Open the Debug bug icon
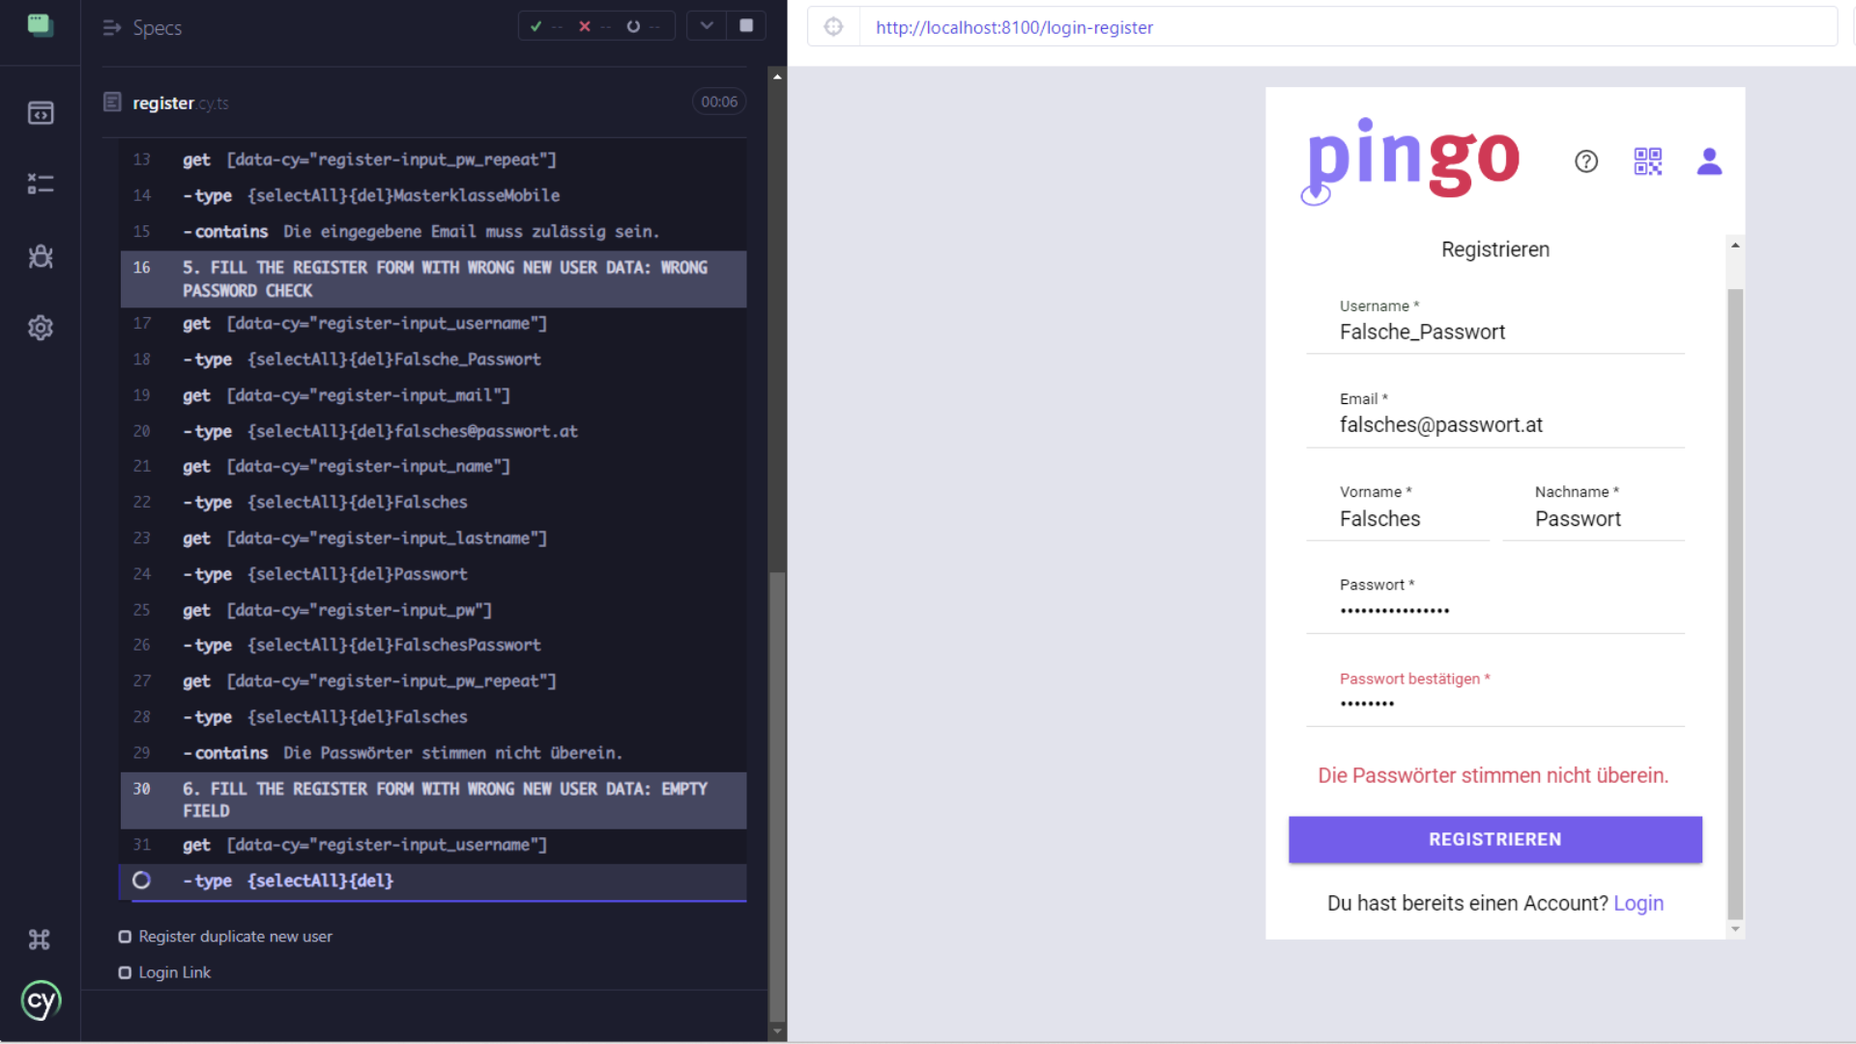 40,256
